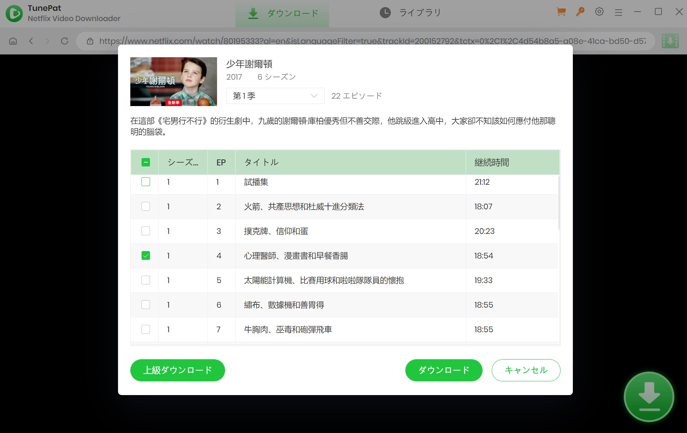This screenshot has width=687, height=433.
Task: Minimize the TunePat window
Action: [x=637, y=12]
